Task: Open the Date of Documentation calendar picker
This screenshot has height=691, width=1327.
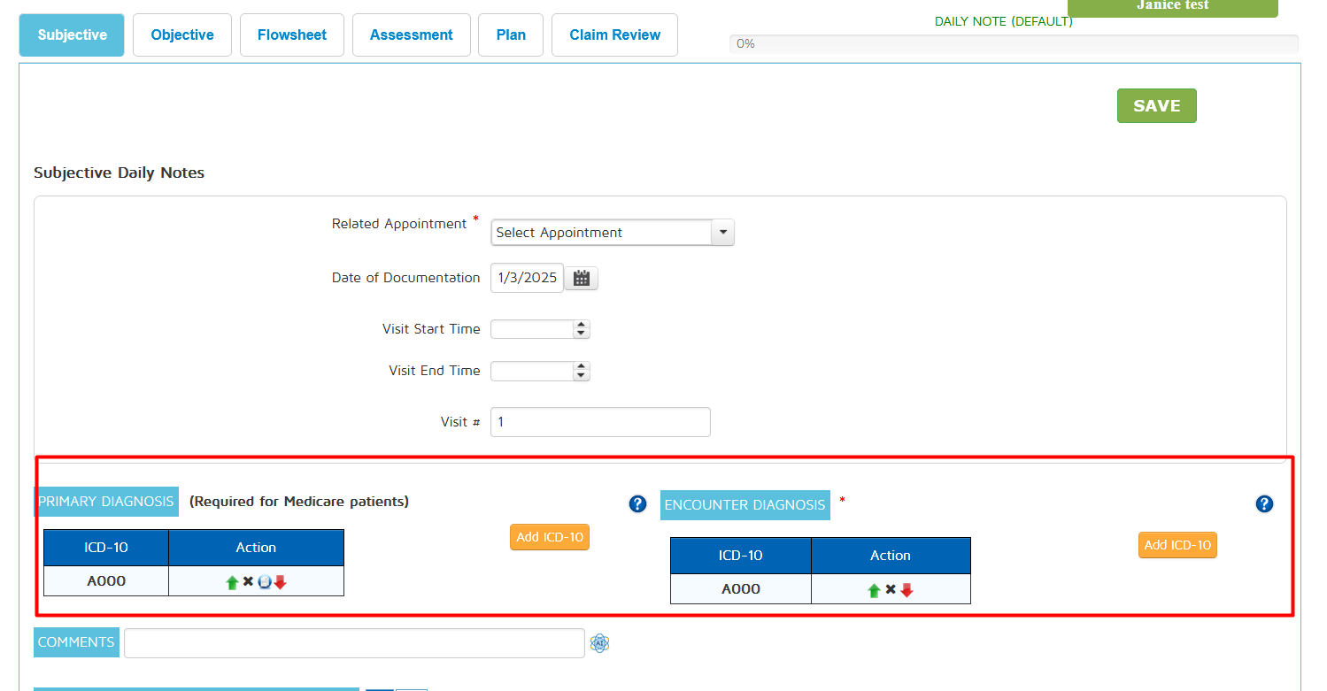Action: coord(582,278)
